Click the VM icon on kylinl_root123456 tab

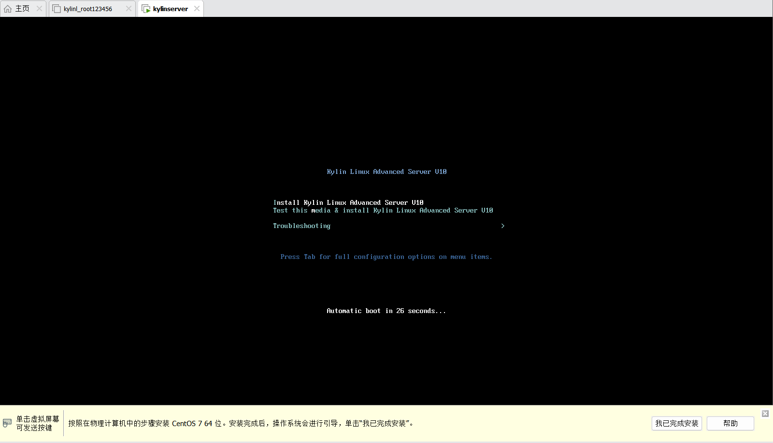point(57,9)
